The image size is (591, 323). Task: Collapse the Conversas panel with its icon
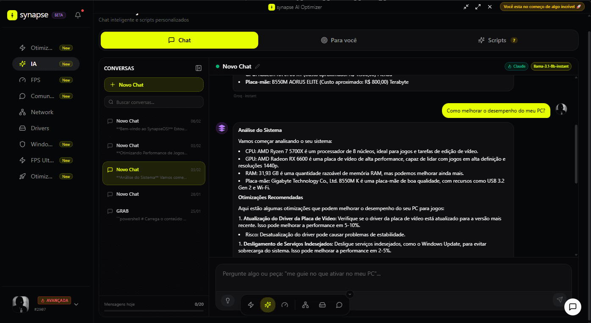click(198, 68)
